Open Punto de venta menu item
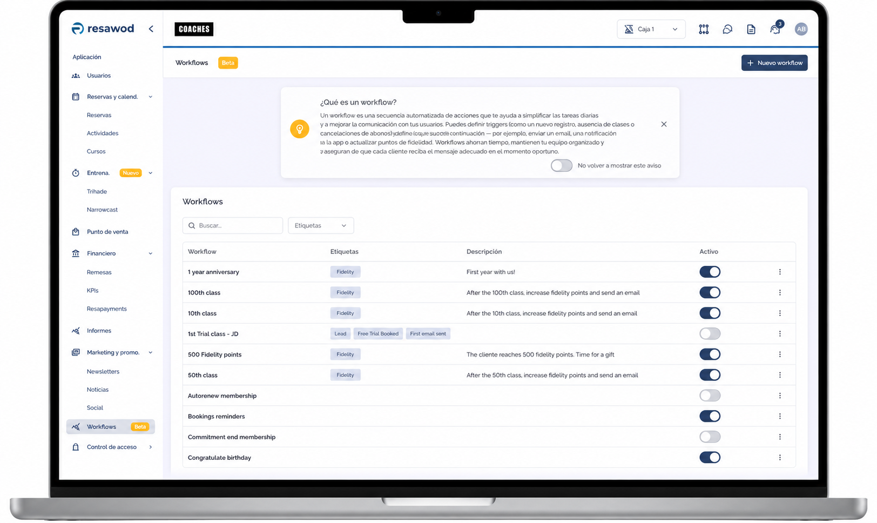This screenshot has width=877, height=523. 107,232
